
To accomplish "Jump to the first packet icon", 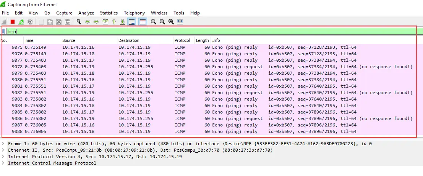I will pyautogui.click(x=114, y=22).
